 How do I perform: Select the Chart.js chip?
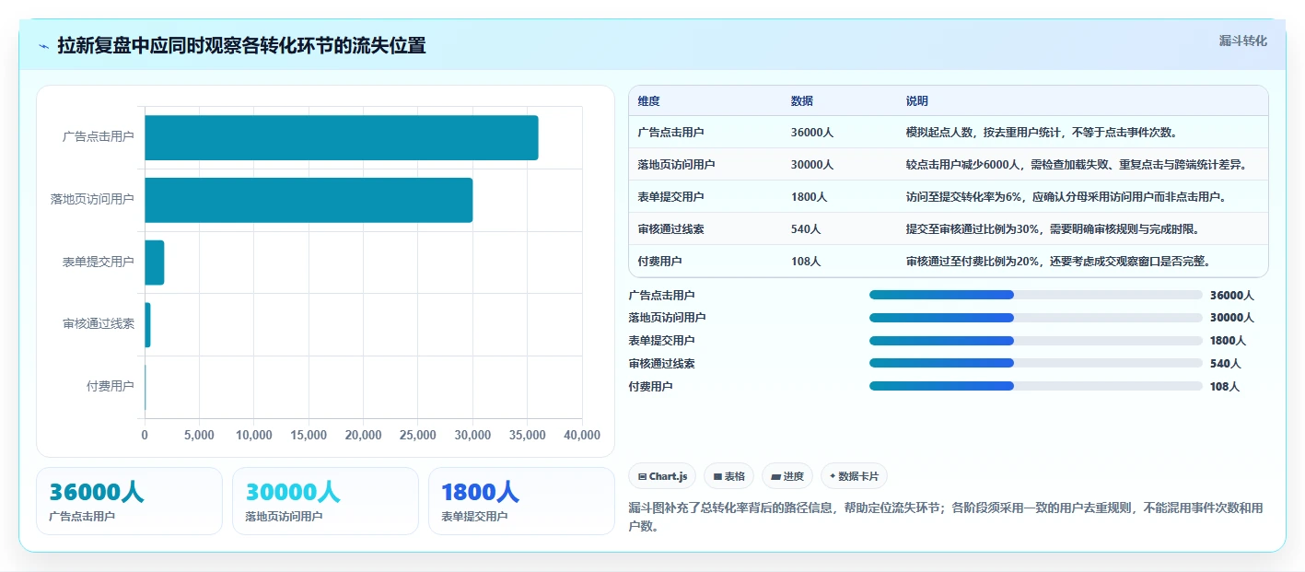pyautogui.click(x=662, y=476)
